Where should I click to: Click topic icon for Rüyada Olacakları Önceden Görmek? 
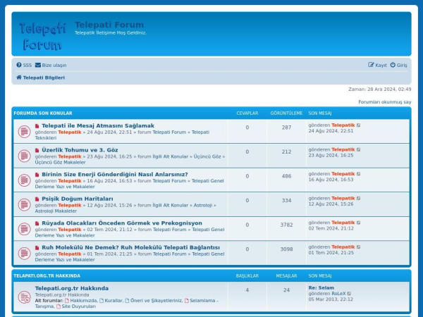pyautogui.click(x=24, y=229)
